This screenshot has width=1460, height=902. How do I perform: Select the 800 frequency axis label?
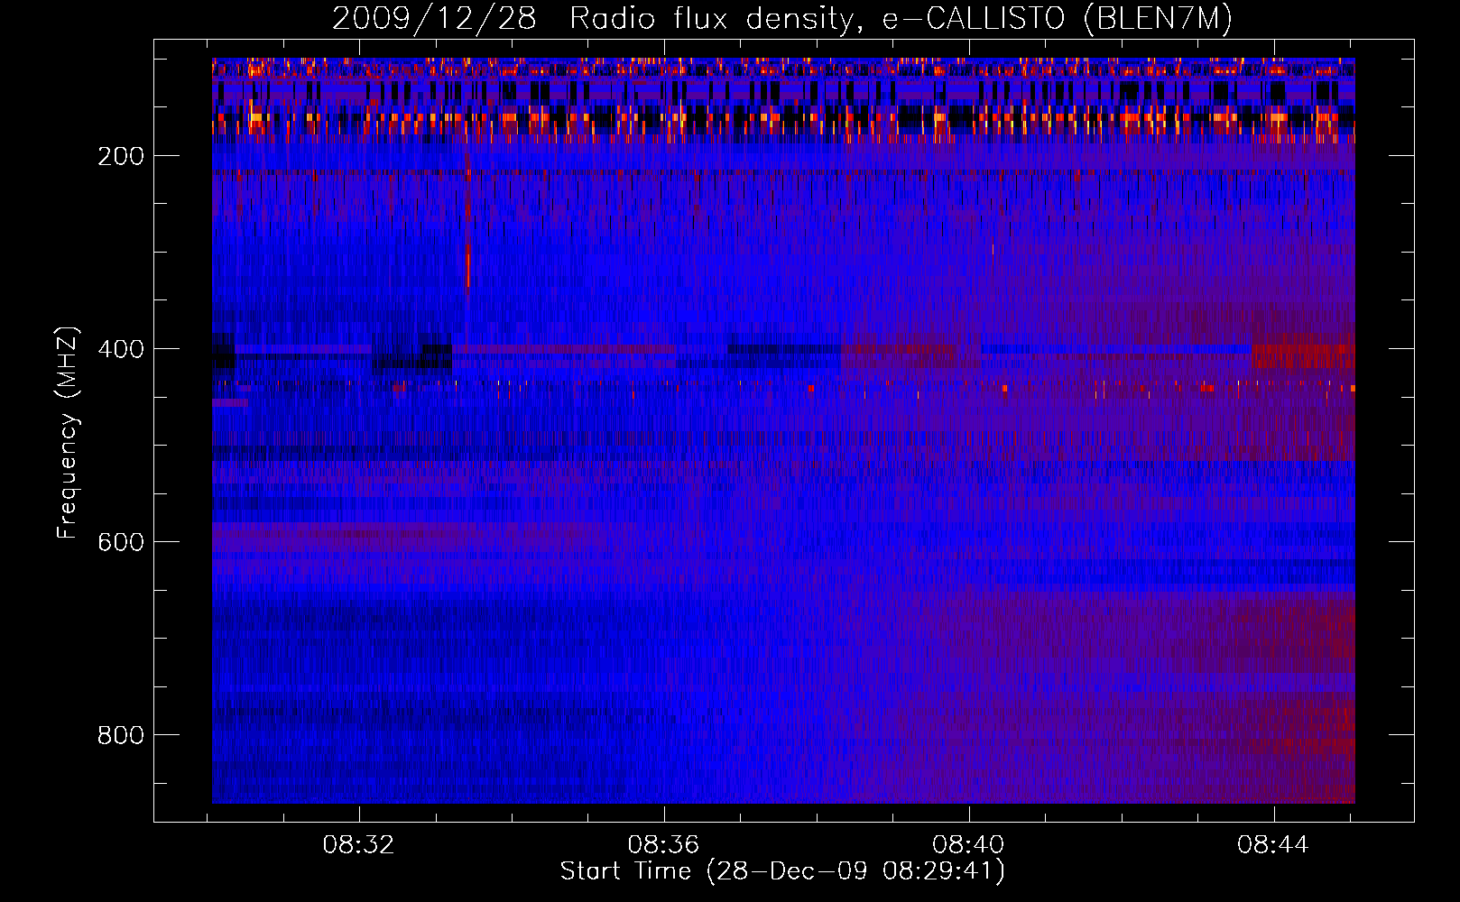click(121, 735)
